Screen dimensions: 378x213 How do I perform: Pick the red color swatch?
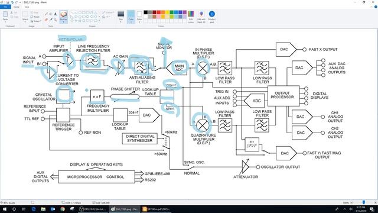(159, 12)
